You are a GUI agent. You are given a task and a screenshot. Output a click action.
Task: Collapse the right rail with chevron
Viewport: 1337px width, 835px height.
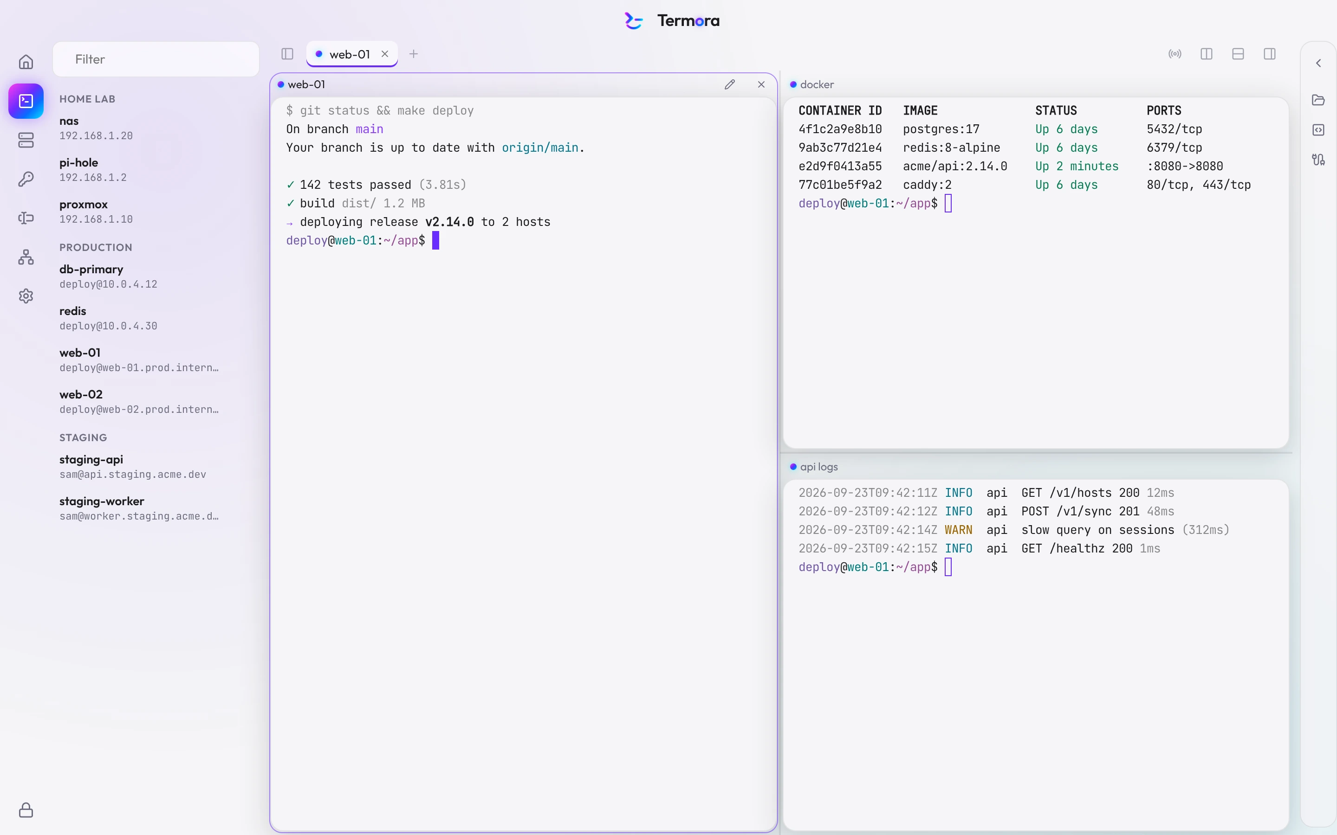click(x=1319, y=63)
